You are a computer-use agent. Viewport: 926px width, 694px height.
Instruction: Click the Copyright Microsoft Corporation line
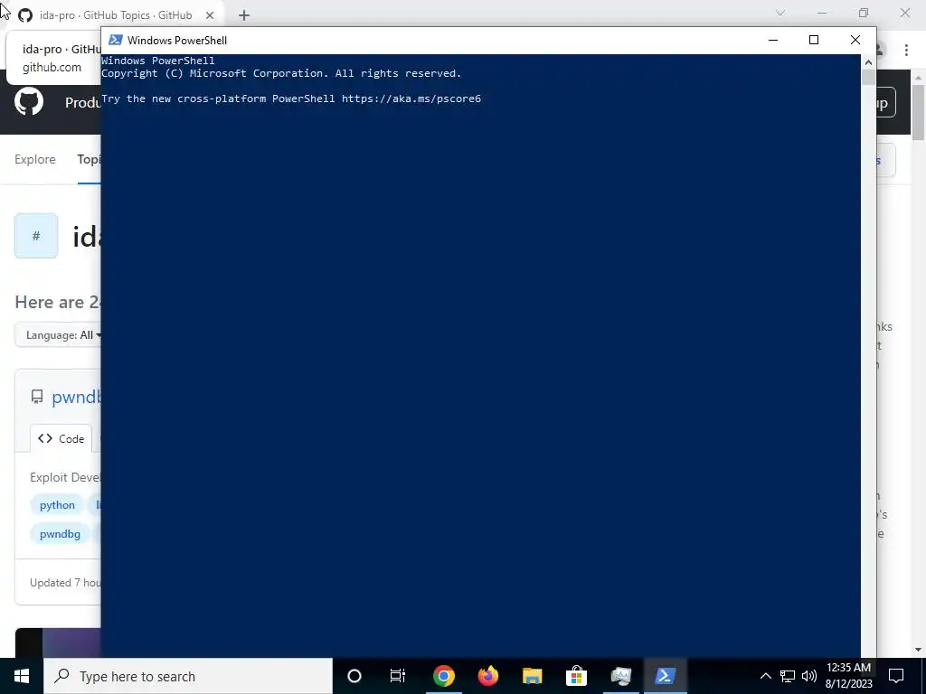coord(281,73)
